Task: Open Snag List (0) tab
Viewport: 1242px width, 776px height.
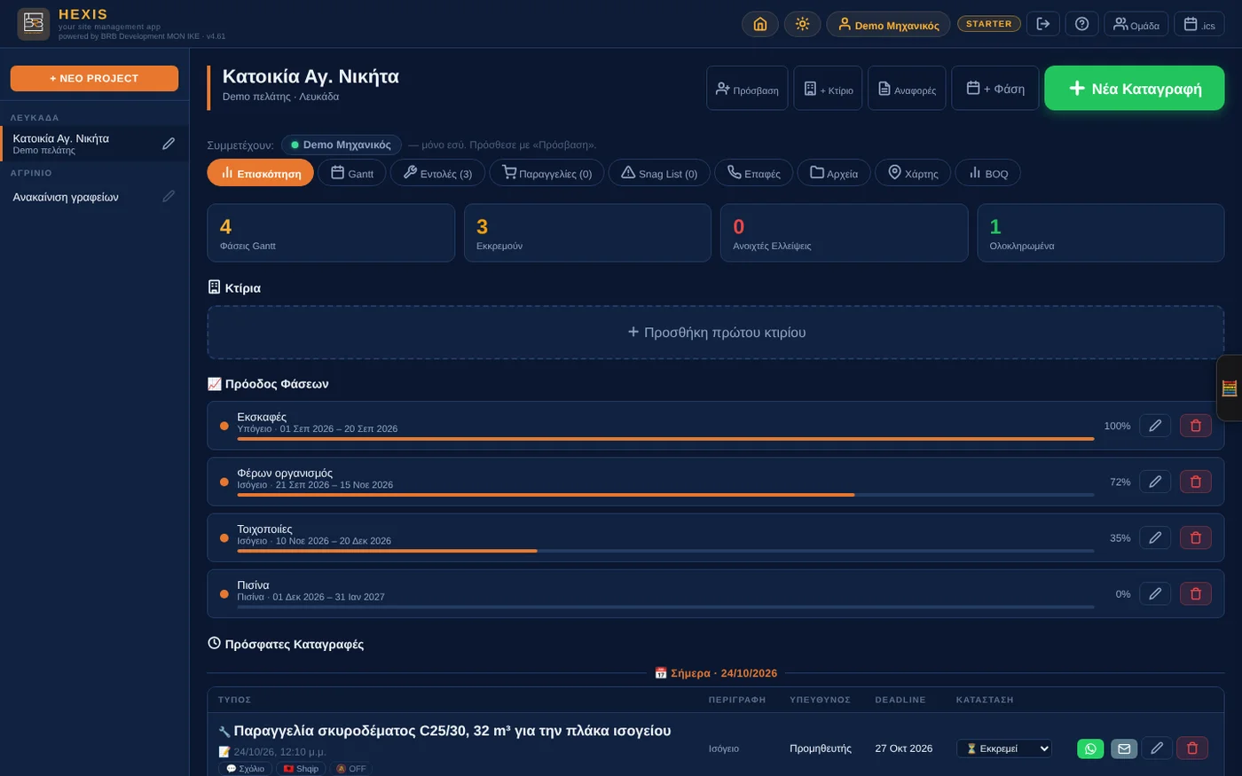Action: click(x=659, y=173)
